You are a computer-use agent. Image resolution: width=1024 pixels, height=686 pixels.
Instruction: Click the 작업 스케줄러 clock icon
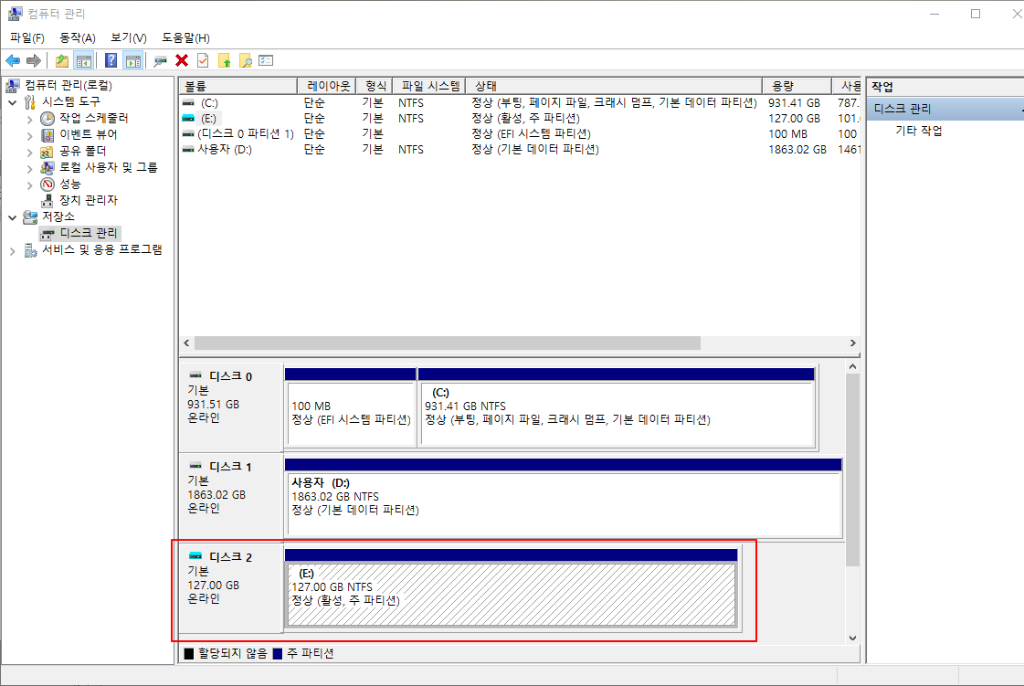pos(47,118)
